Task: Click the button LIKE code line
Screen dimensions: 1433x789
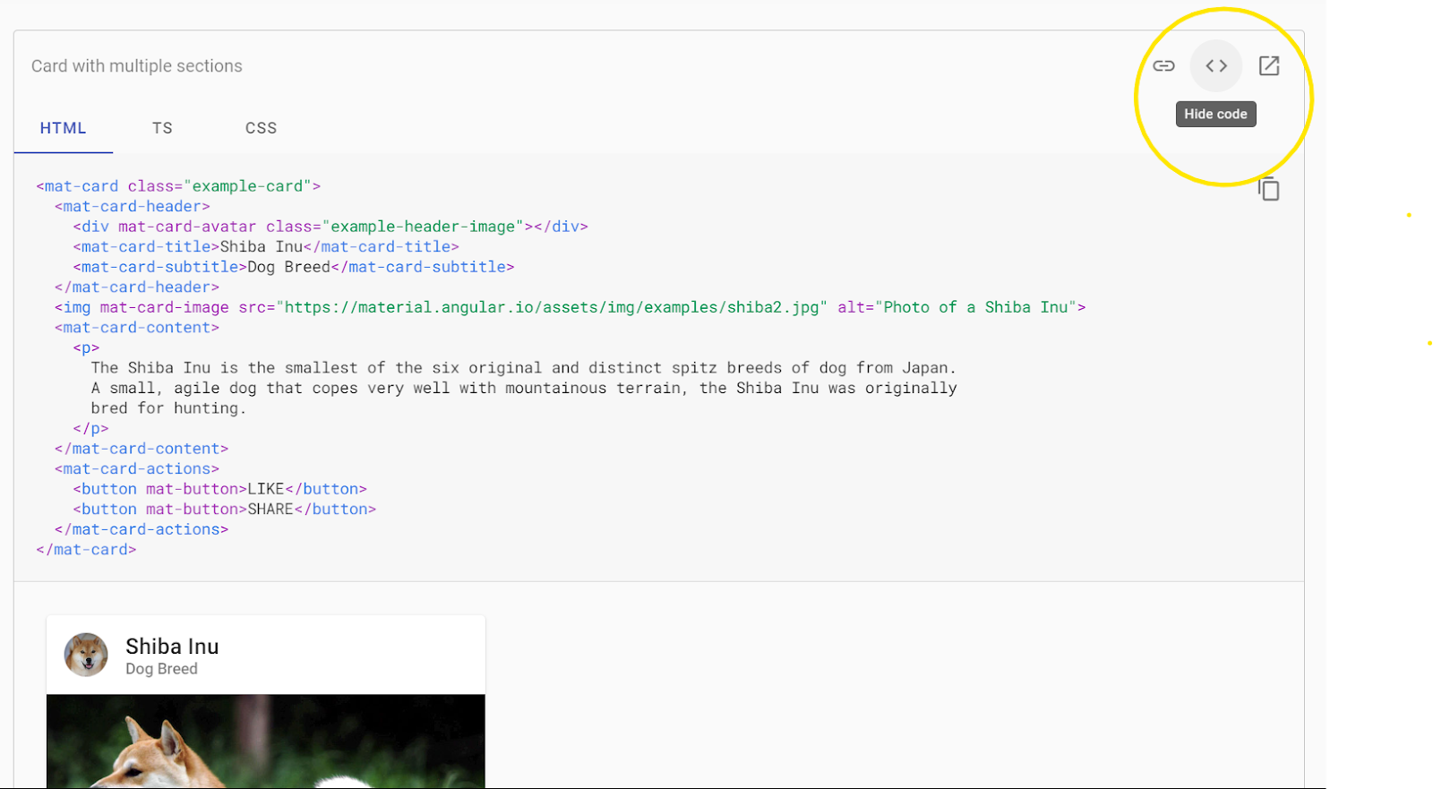Action: pos(219,489)
